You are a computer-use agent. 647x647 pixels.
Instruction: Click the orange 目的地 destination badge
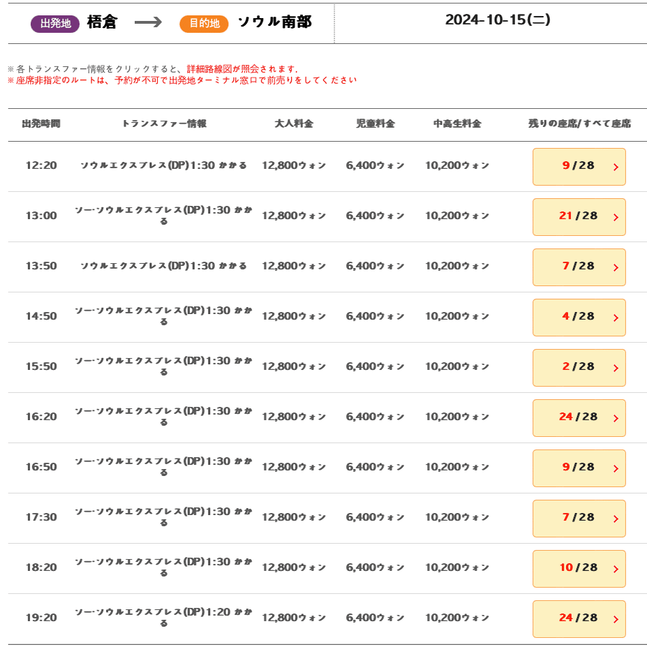pyautogui.click(x=204, y=24)
